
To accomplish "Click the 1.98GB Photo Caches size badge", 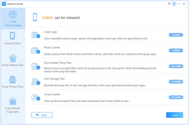I will (176, 51).
